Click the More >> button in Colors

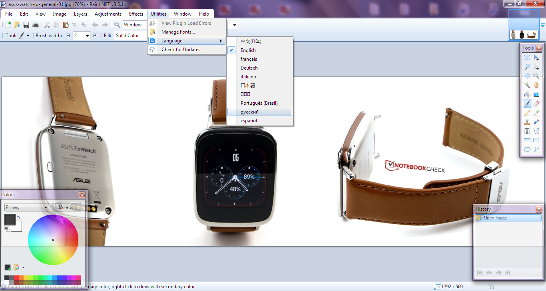(x=66, y=207)
